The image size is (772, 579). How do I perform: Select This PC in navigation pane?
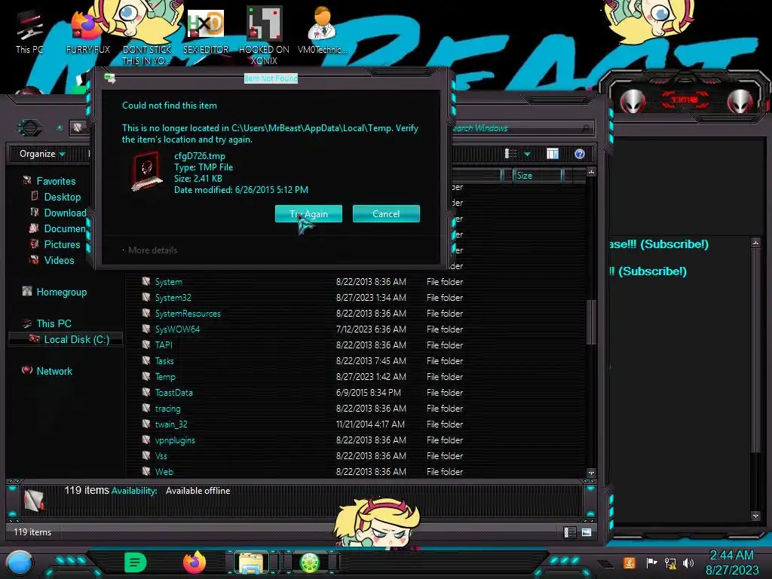54,323
